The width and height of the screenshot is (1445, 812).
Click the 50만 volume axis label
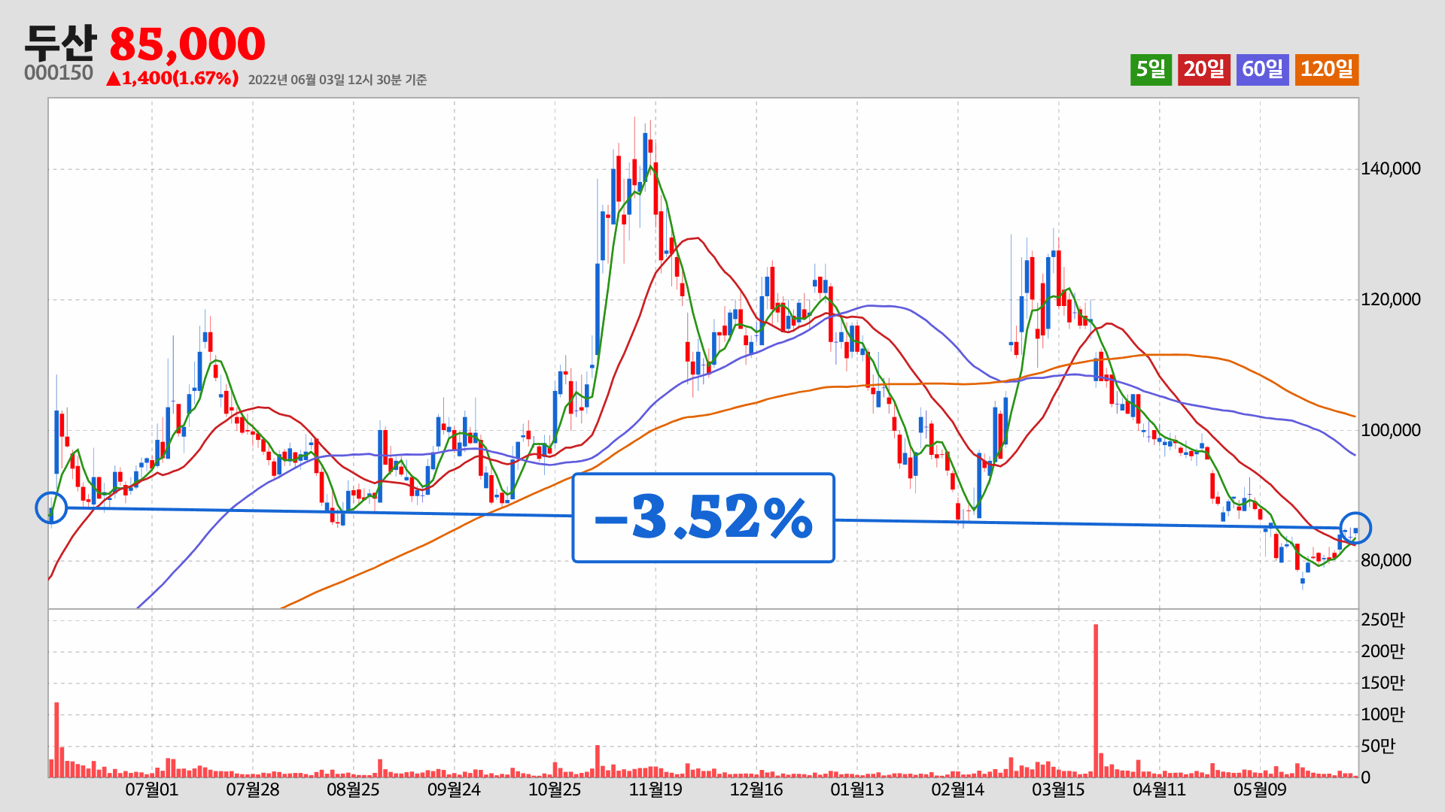(x=1378, y=746)
